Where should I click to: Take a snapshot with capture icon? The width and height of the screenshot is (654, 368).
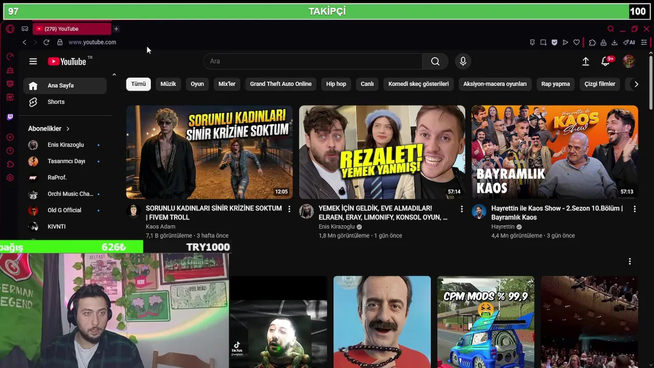pyautogui.click(x=543, y=42)
